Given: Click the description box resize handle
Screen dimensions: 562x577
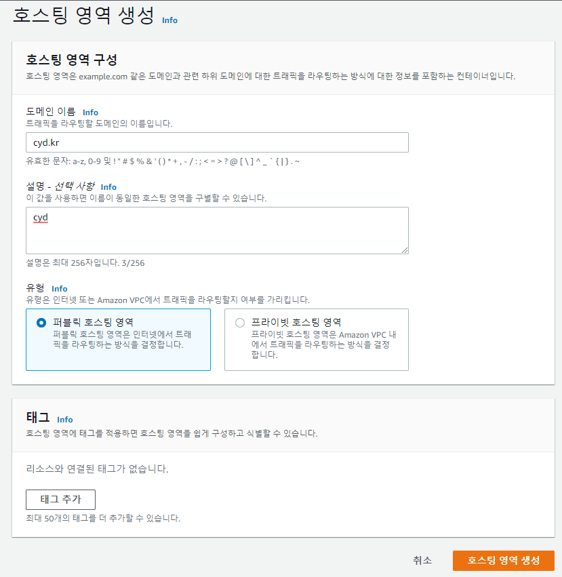Looking at the screenshot, I should click(x=405, y=250).
